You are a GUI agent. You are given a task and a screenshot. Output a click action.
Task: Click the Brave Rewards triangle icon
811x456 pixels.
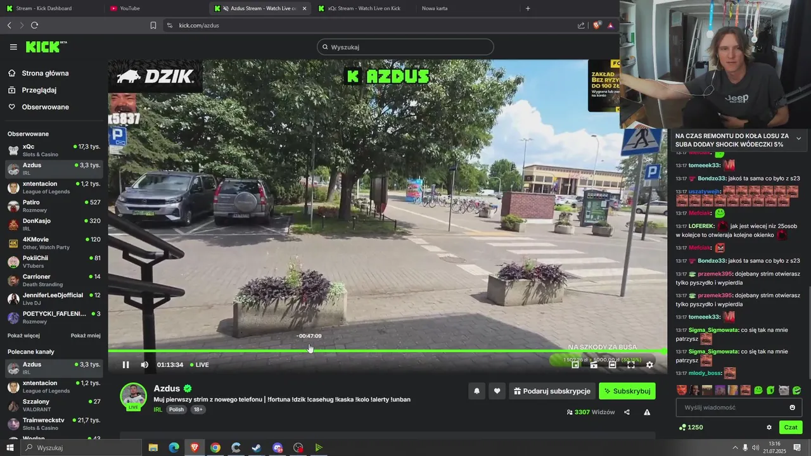(610, 25)
